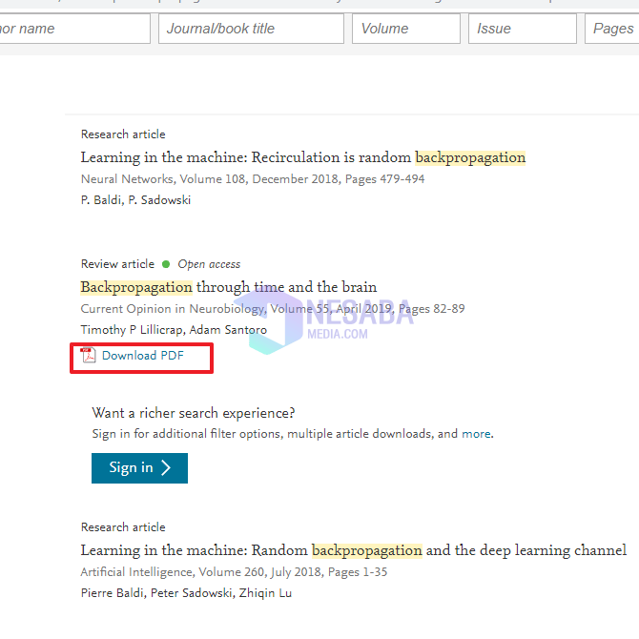This screenshot has height=639, width=639.
Task: Focus the Author name input field
Action: pos(75,29)
